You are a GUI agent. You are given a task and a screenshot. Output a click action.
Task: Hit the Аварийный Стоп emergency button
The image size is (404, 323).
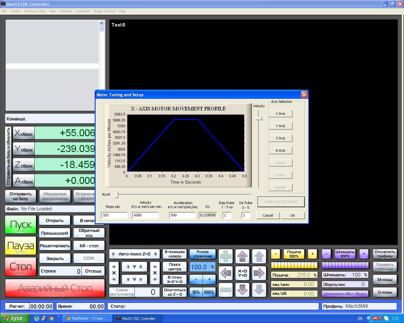[x=55, y=288]
